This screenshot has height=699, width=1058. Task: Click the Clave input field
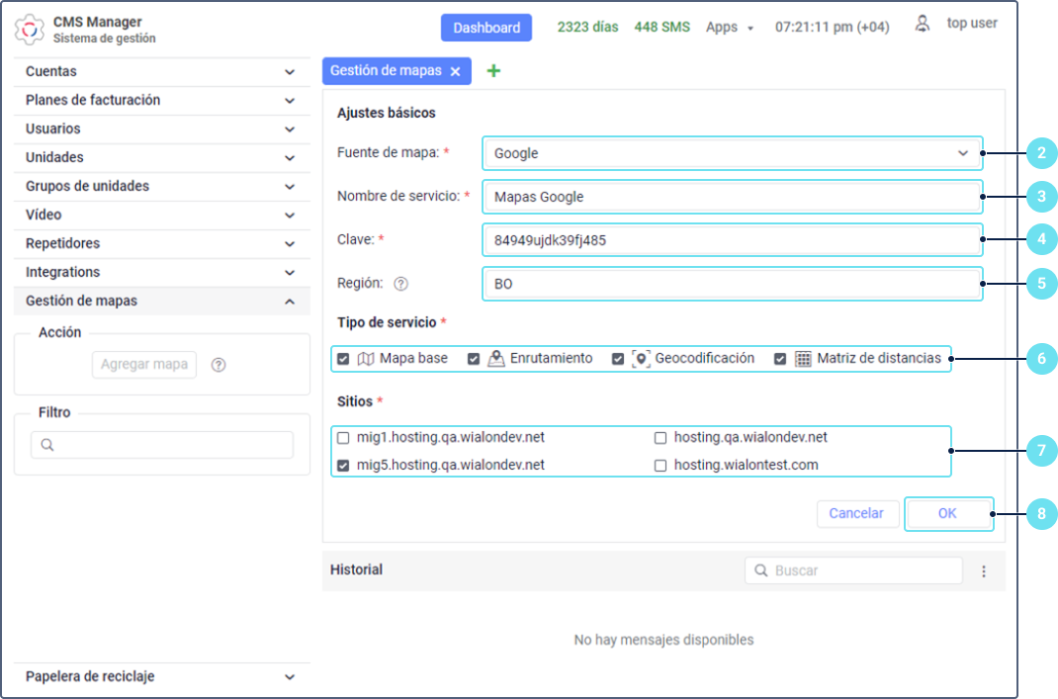pos(732,240)
